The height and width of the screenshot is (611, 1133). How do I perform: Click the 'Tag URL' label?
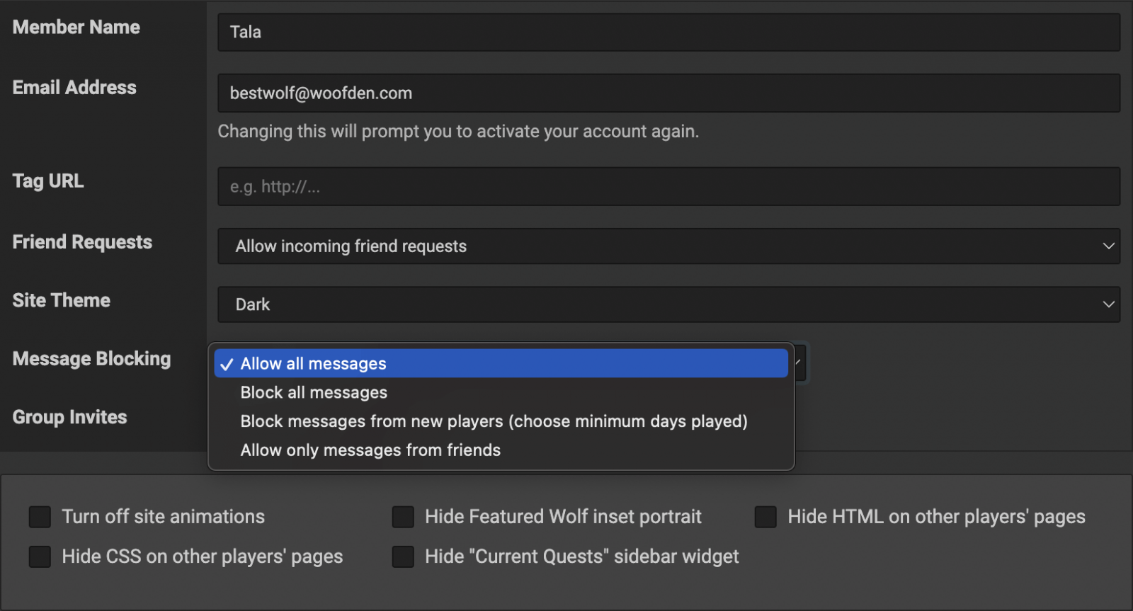[x=48, y=181]
